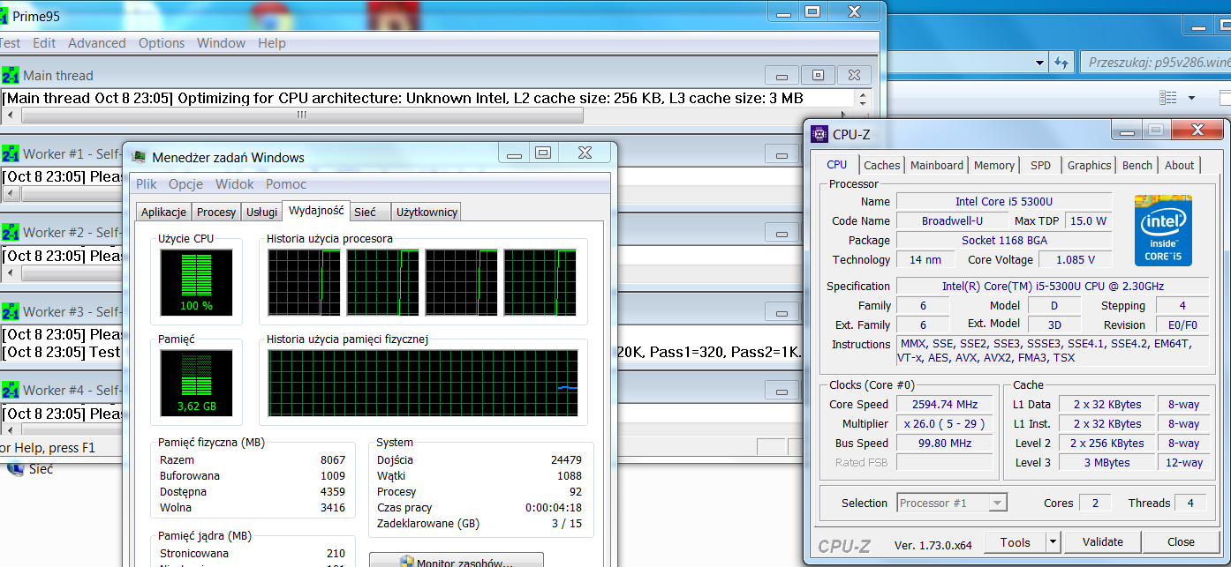Click the Monitor zasobów button
The image size is (1231, 567).
(456, 561)
